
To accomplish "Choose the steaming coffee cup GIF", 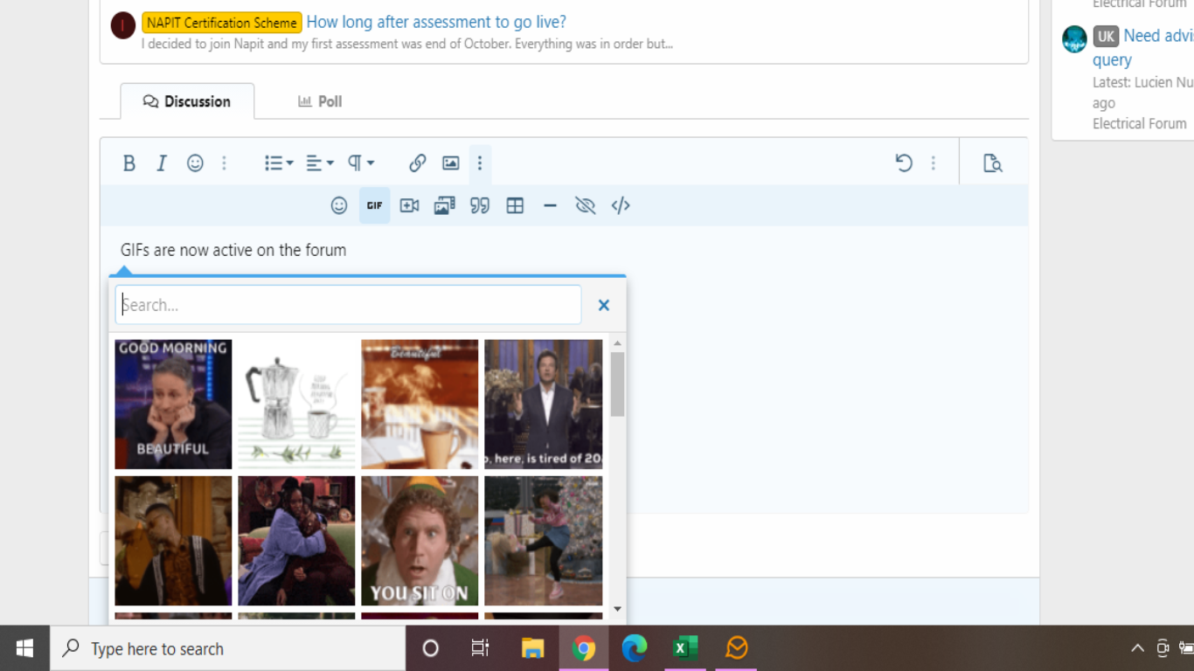I will pos(420,405).
